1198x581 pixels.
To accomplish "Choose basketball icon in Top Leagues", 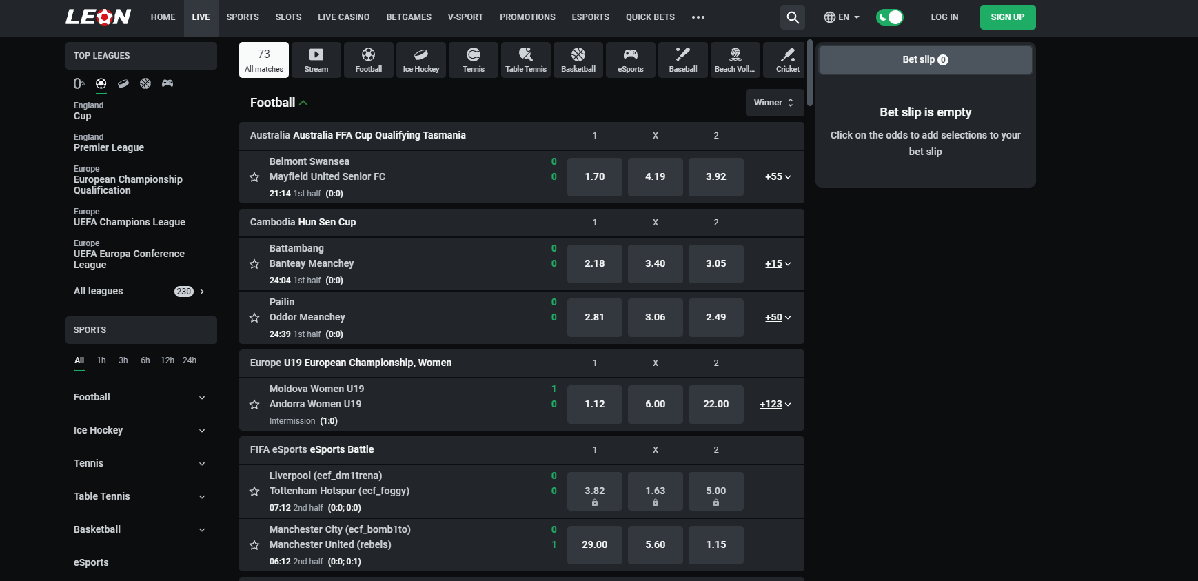I will (x=145, y=83).
